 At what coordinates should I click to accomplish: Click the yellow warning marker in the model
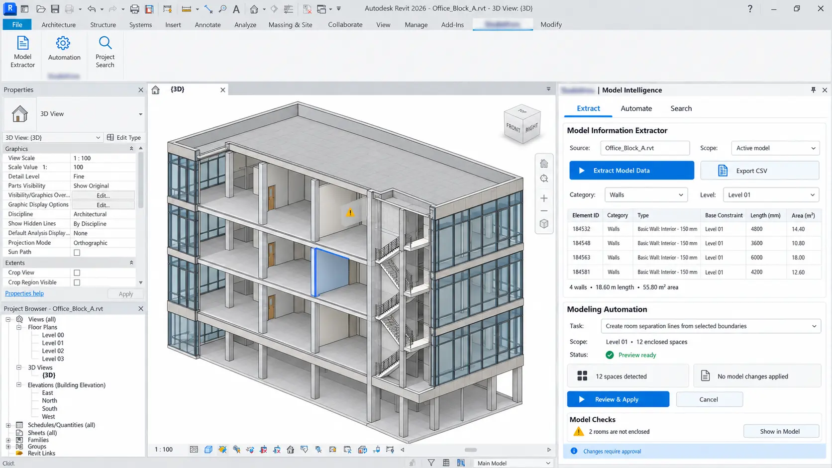pos(350,213)
